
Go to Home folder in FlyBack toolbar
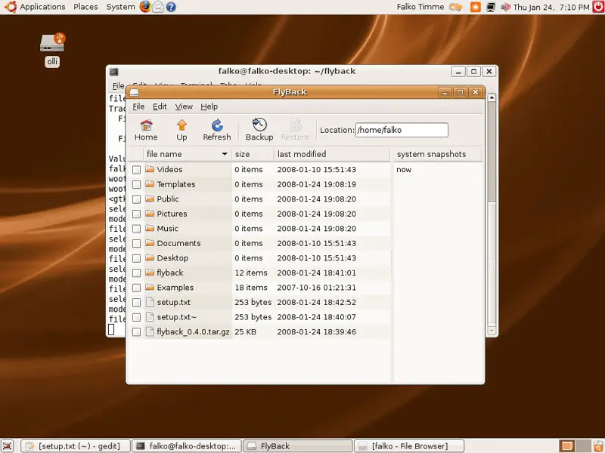pyautogui.click(x=146, y=130)
